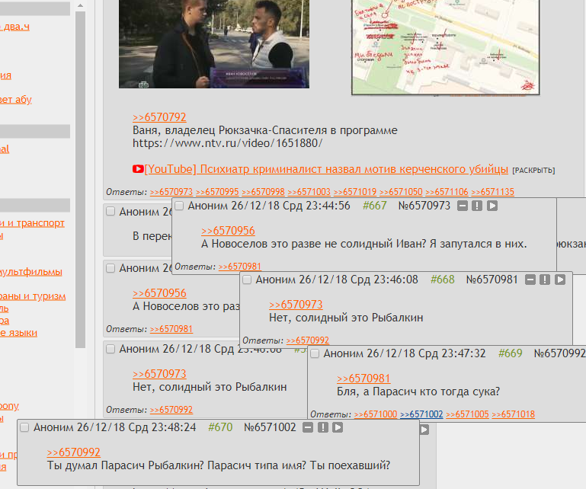Tick the checkbox of post #667

pos(179,206)
